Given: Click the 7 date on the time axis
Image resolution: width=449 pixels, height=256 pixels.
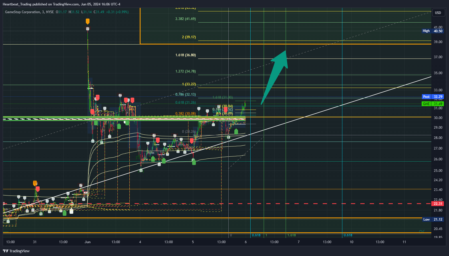Looking at the screenshot, I should (x=298, y=242).
